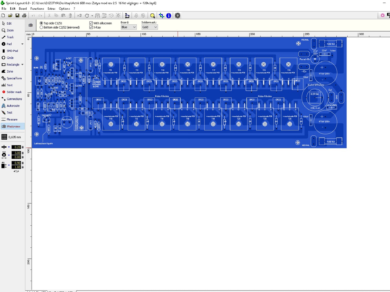Open the magnifier zoom functions icon
Screen dimensions: 390x292
tap(153, 16)
